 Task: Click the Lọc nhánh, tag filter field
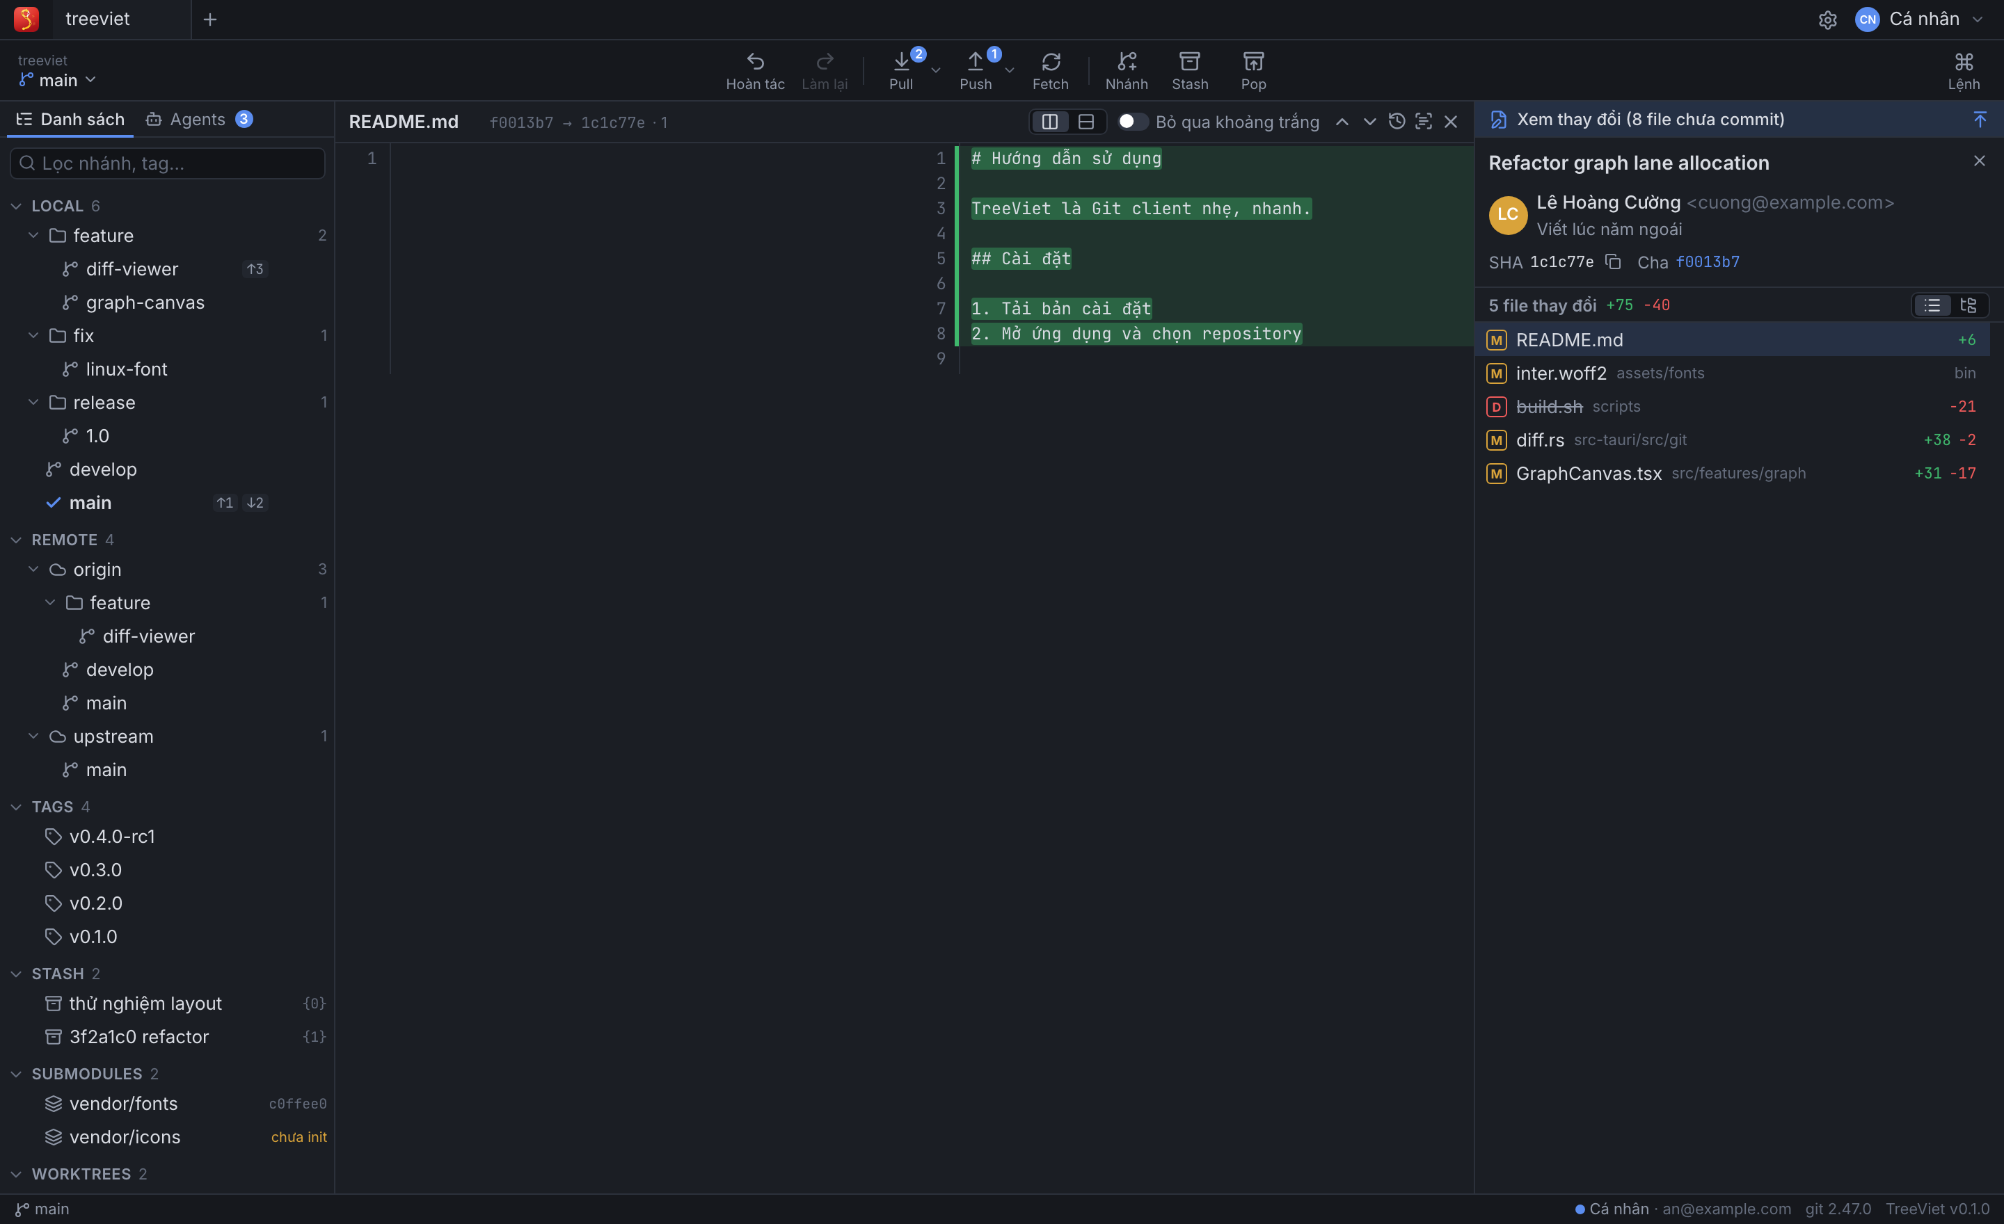[x=167, y=163]
